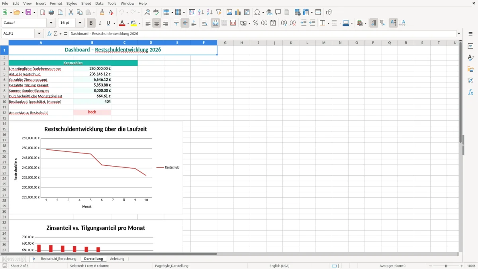Toggle Align Left
The width and height of the screenshot is (478, 269).
pyautogui.click(x=148, y=23)
